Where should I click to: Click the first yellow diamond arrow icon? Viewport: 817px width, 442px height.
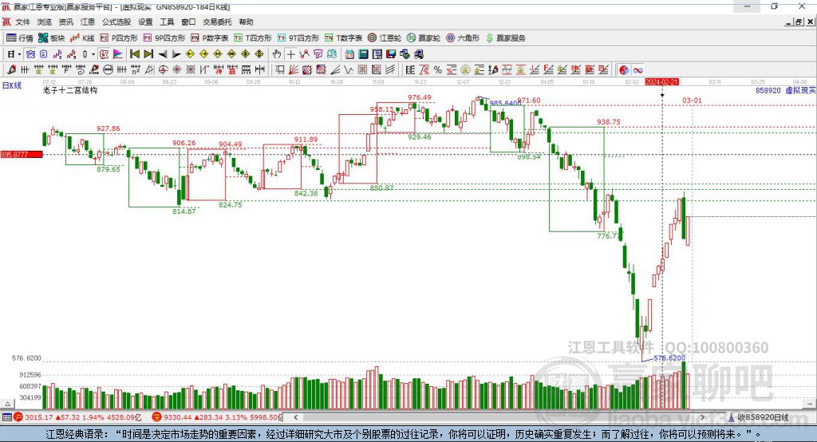190,54
